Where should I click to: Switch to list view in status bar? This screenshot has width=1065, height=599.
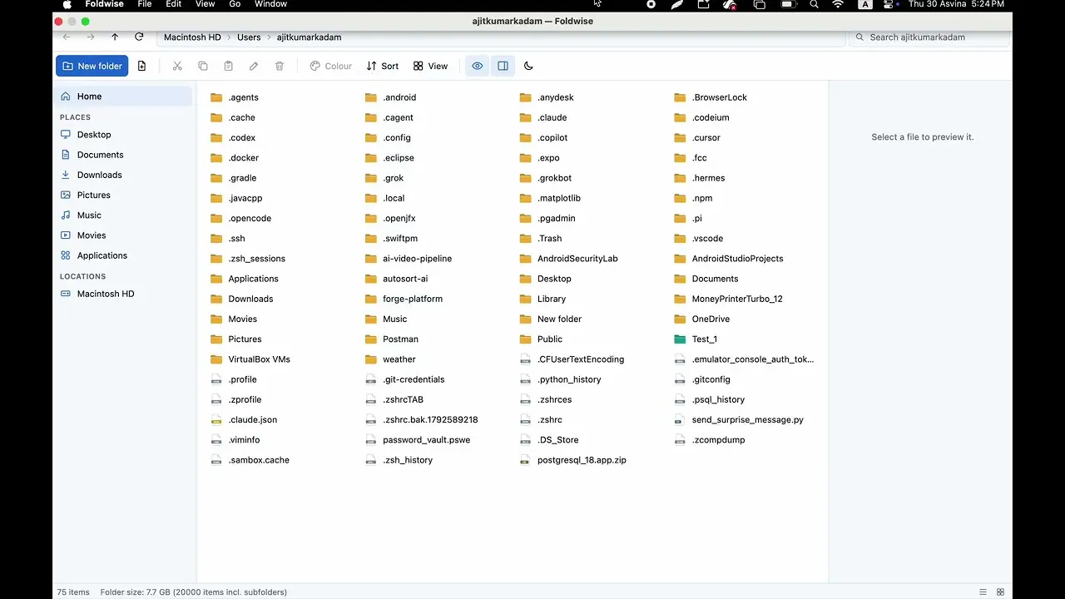tap(983, 592)
